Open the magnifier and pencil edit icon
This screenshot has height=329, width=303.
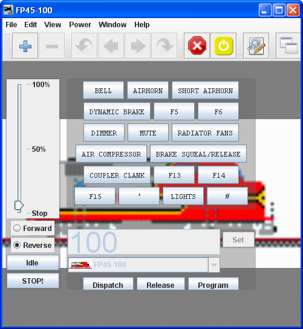coord(256,46)
